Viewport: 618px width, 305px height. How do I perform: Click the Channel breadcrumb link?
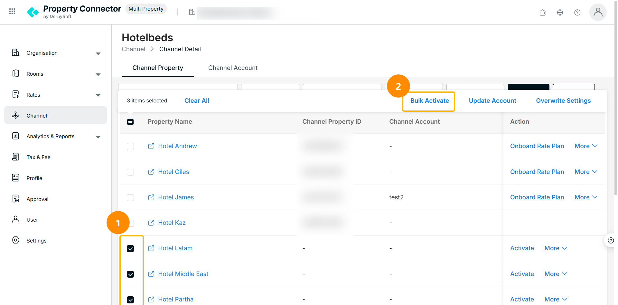coord(133,49)
